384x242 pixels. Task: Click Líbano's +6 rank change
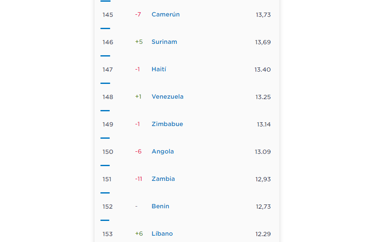click(139, 234)
